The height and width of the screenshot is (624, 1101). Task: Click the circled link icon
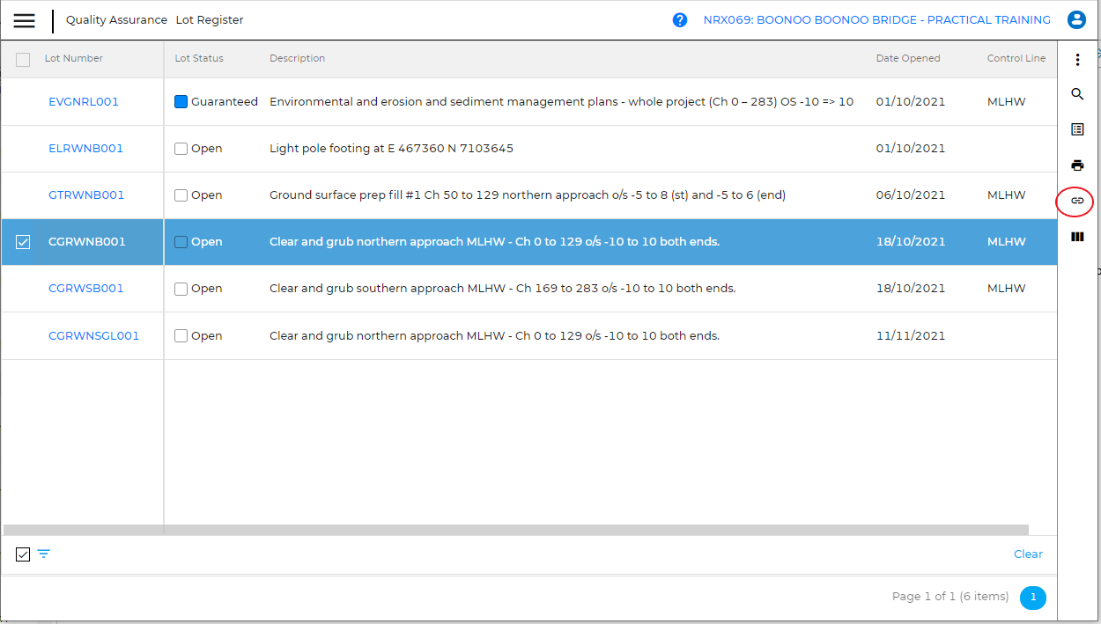point(1075,202)
